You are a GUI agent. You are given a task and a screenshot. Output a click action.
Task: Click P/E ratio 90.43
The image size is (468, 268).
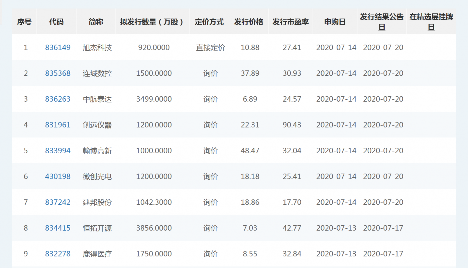click(x=292, y=125)
